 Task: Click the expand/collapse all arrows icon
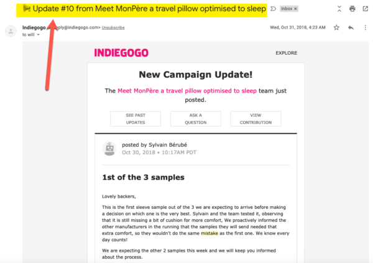point(338,9)
